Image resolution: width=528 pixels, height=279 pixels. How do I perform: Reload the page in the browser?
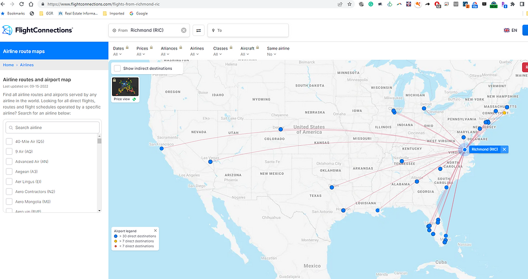(21, 4)
